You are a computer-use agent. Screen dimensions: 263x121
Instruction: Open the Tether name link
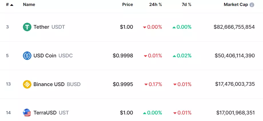[41, 27]
